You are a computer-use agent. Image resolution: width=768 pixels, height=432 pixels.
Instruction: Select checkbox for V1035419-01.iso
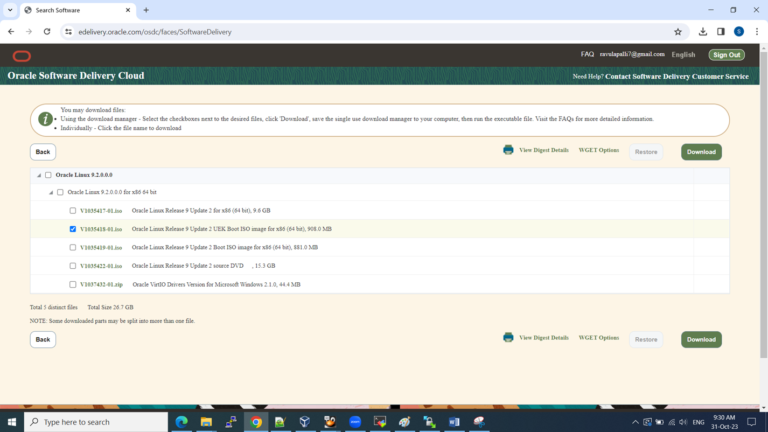point(73,247)
